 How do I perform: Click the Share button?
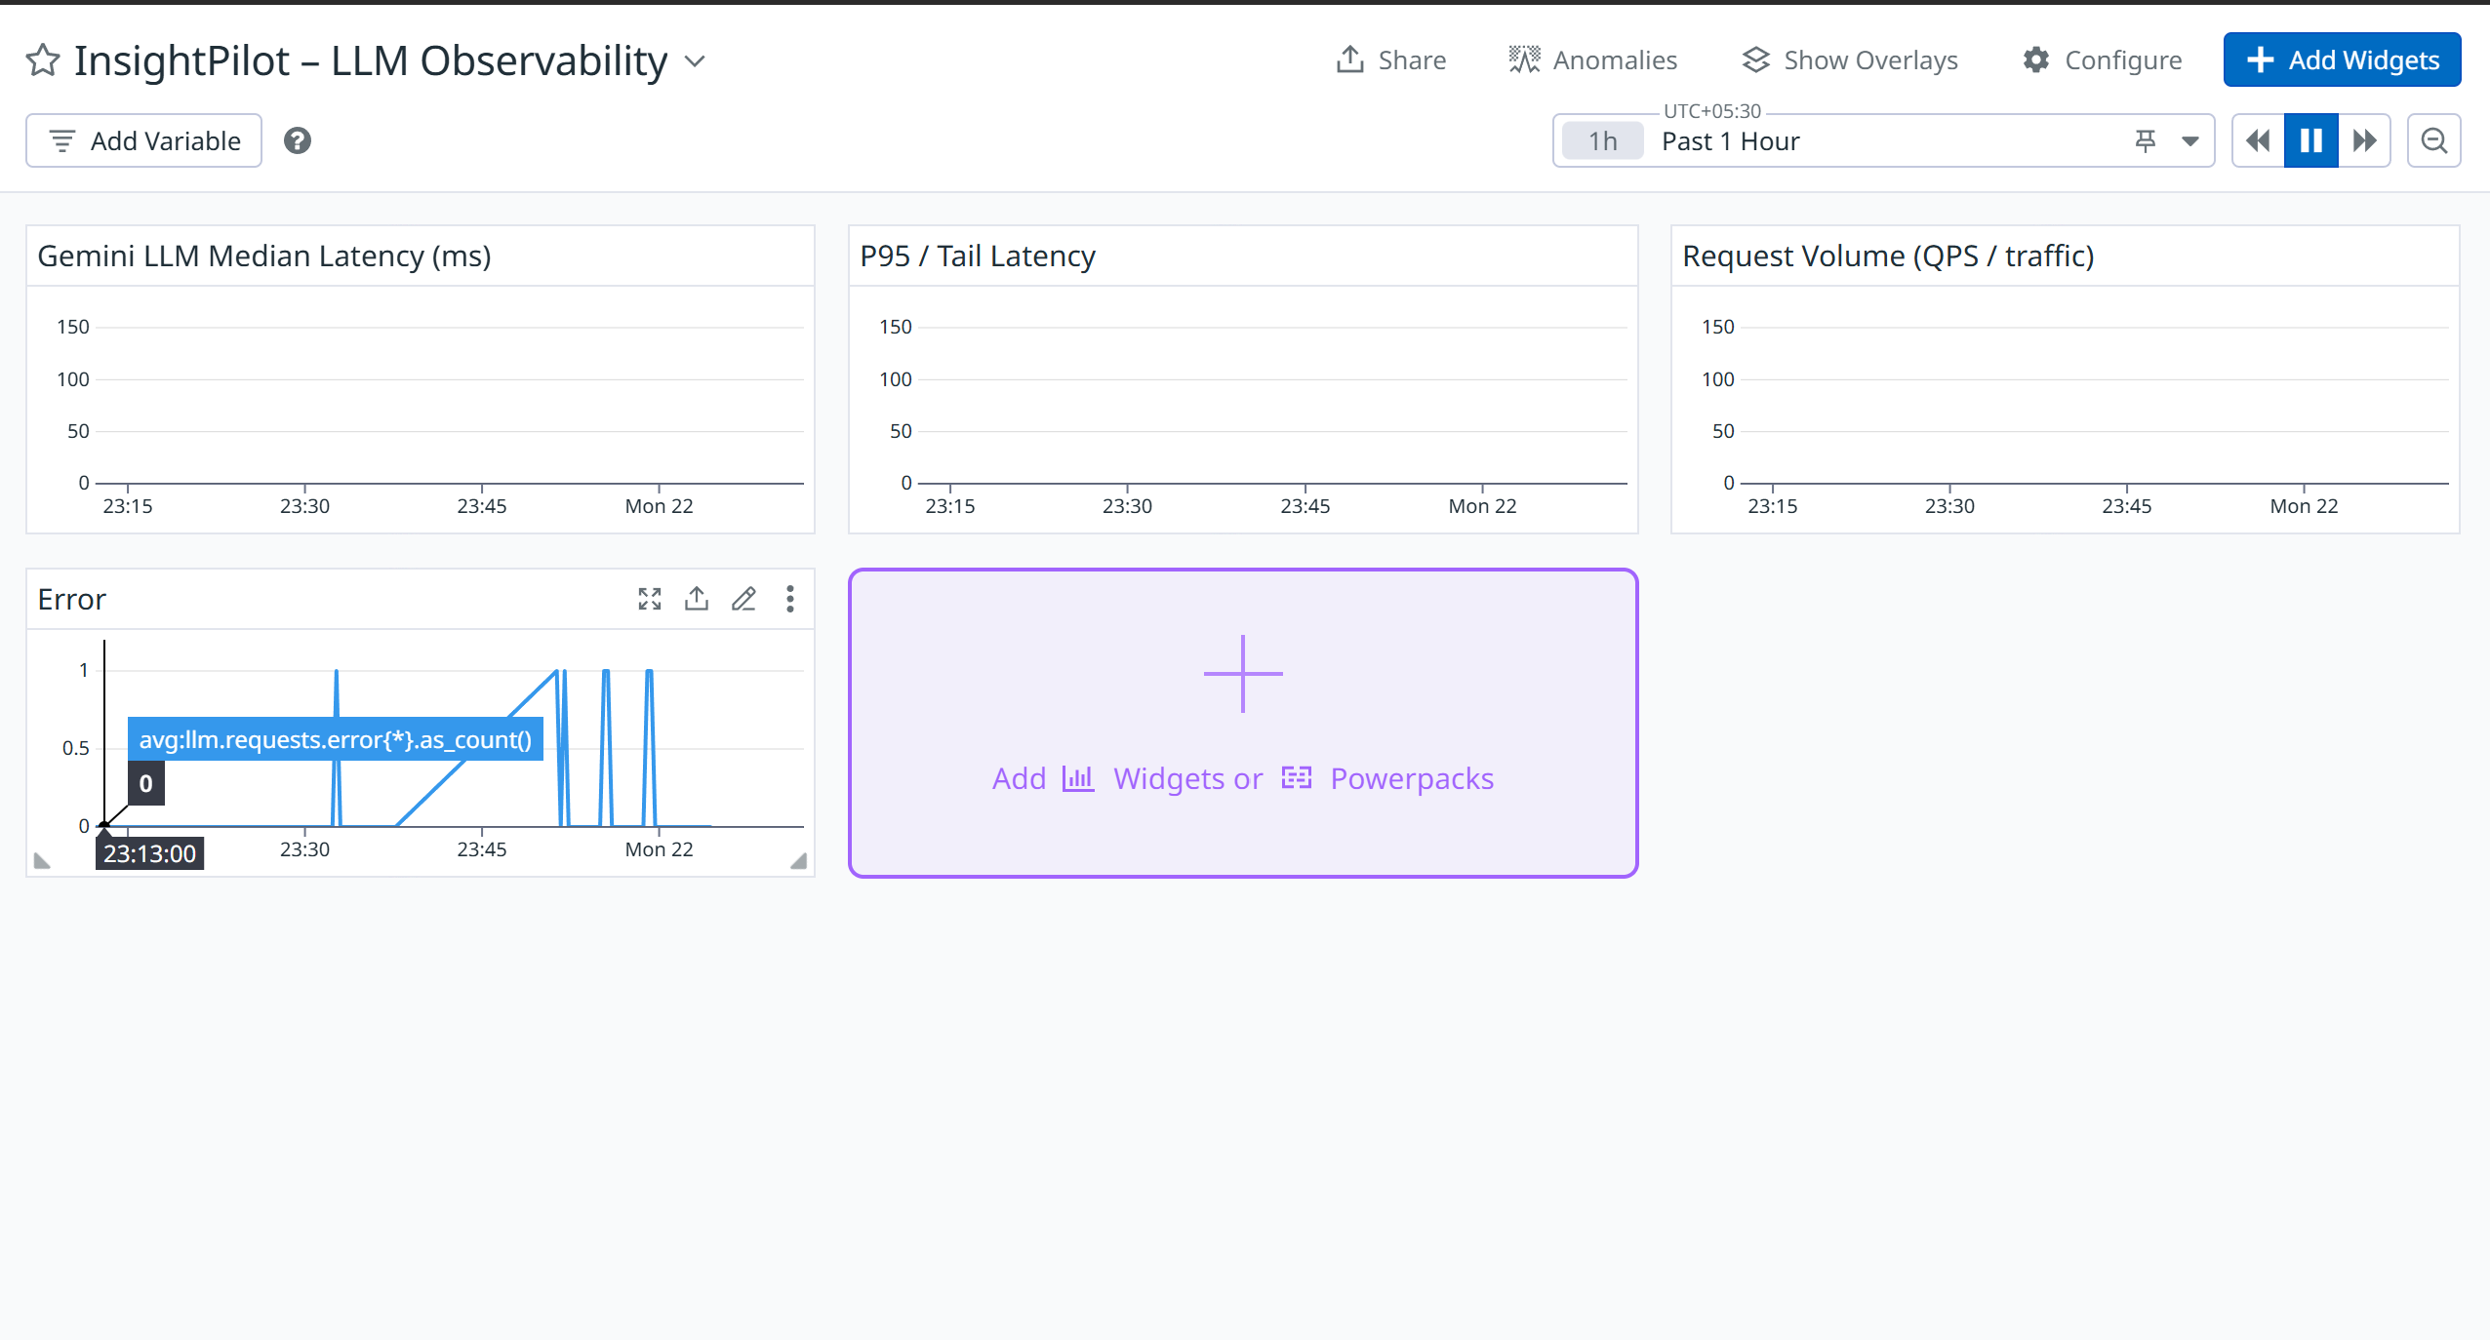point(1390,60)
